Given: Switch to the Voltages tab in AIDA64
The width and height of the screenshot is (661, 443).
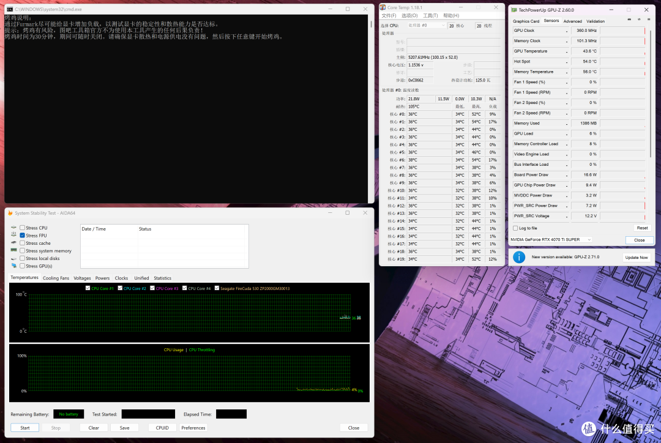Looking at the screenshot, I should point(82,278).
